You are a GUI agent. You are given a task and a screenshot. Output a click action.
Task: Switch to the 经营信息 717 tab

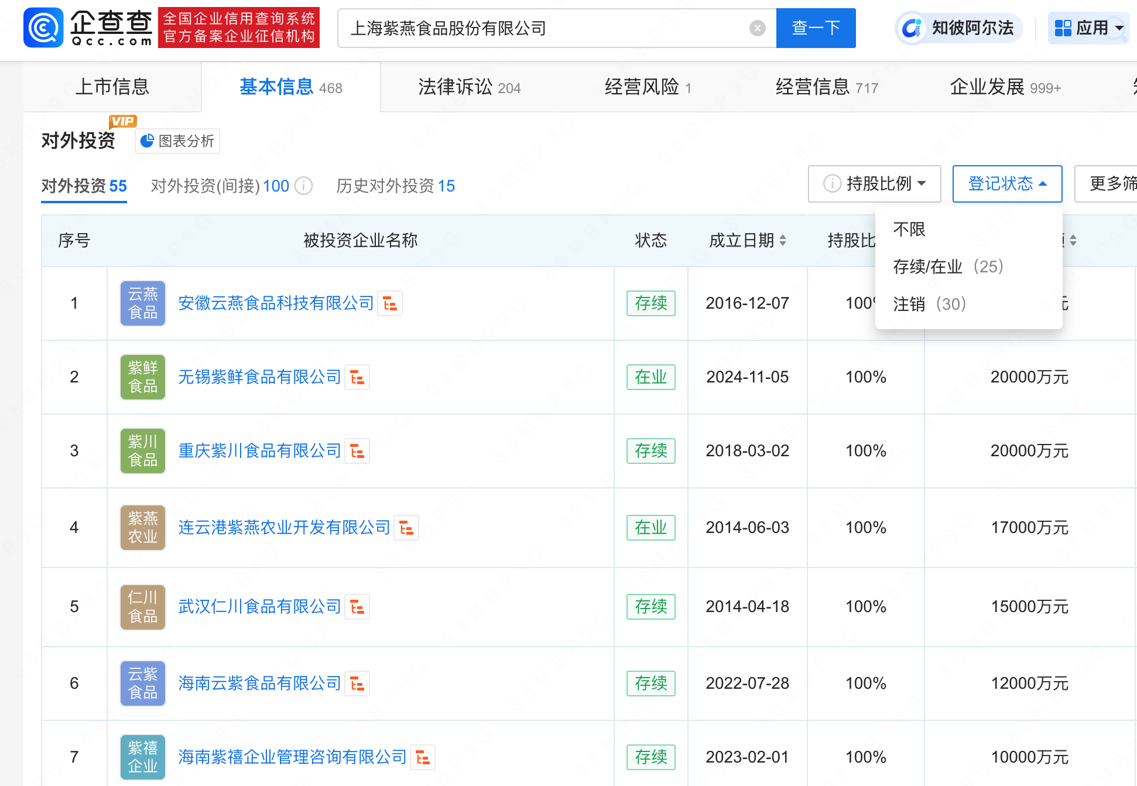point(827,87)
